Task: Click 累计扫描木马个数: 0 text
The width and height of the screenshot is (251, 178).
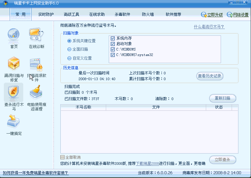Action: pos(147,79)
